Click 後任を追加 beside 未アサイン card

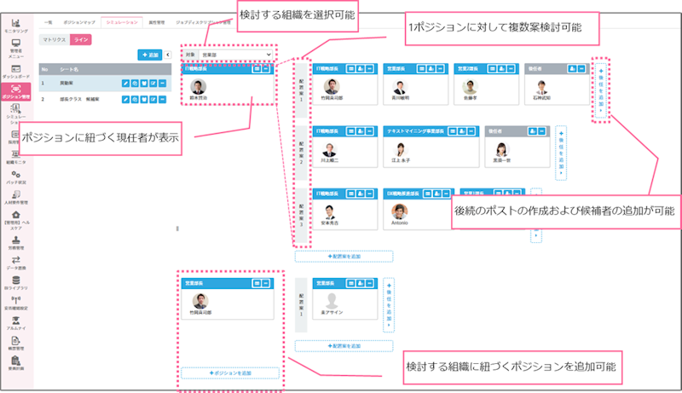point(389,305)
